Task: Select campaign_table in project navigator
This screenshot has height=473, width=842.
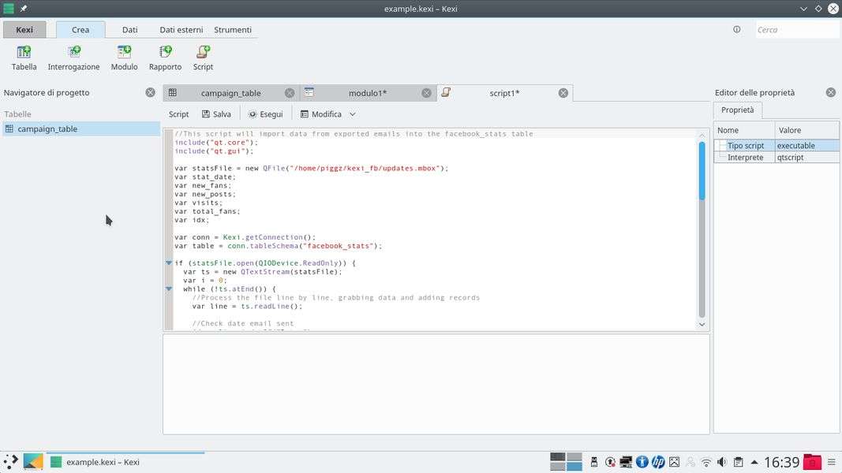Action: tap(47, 128)
